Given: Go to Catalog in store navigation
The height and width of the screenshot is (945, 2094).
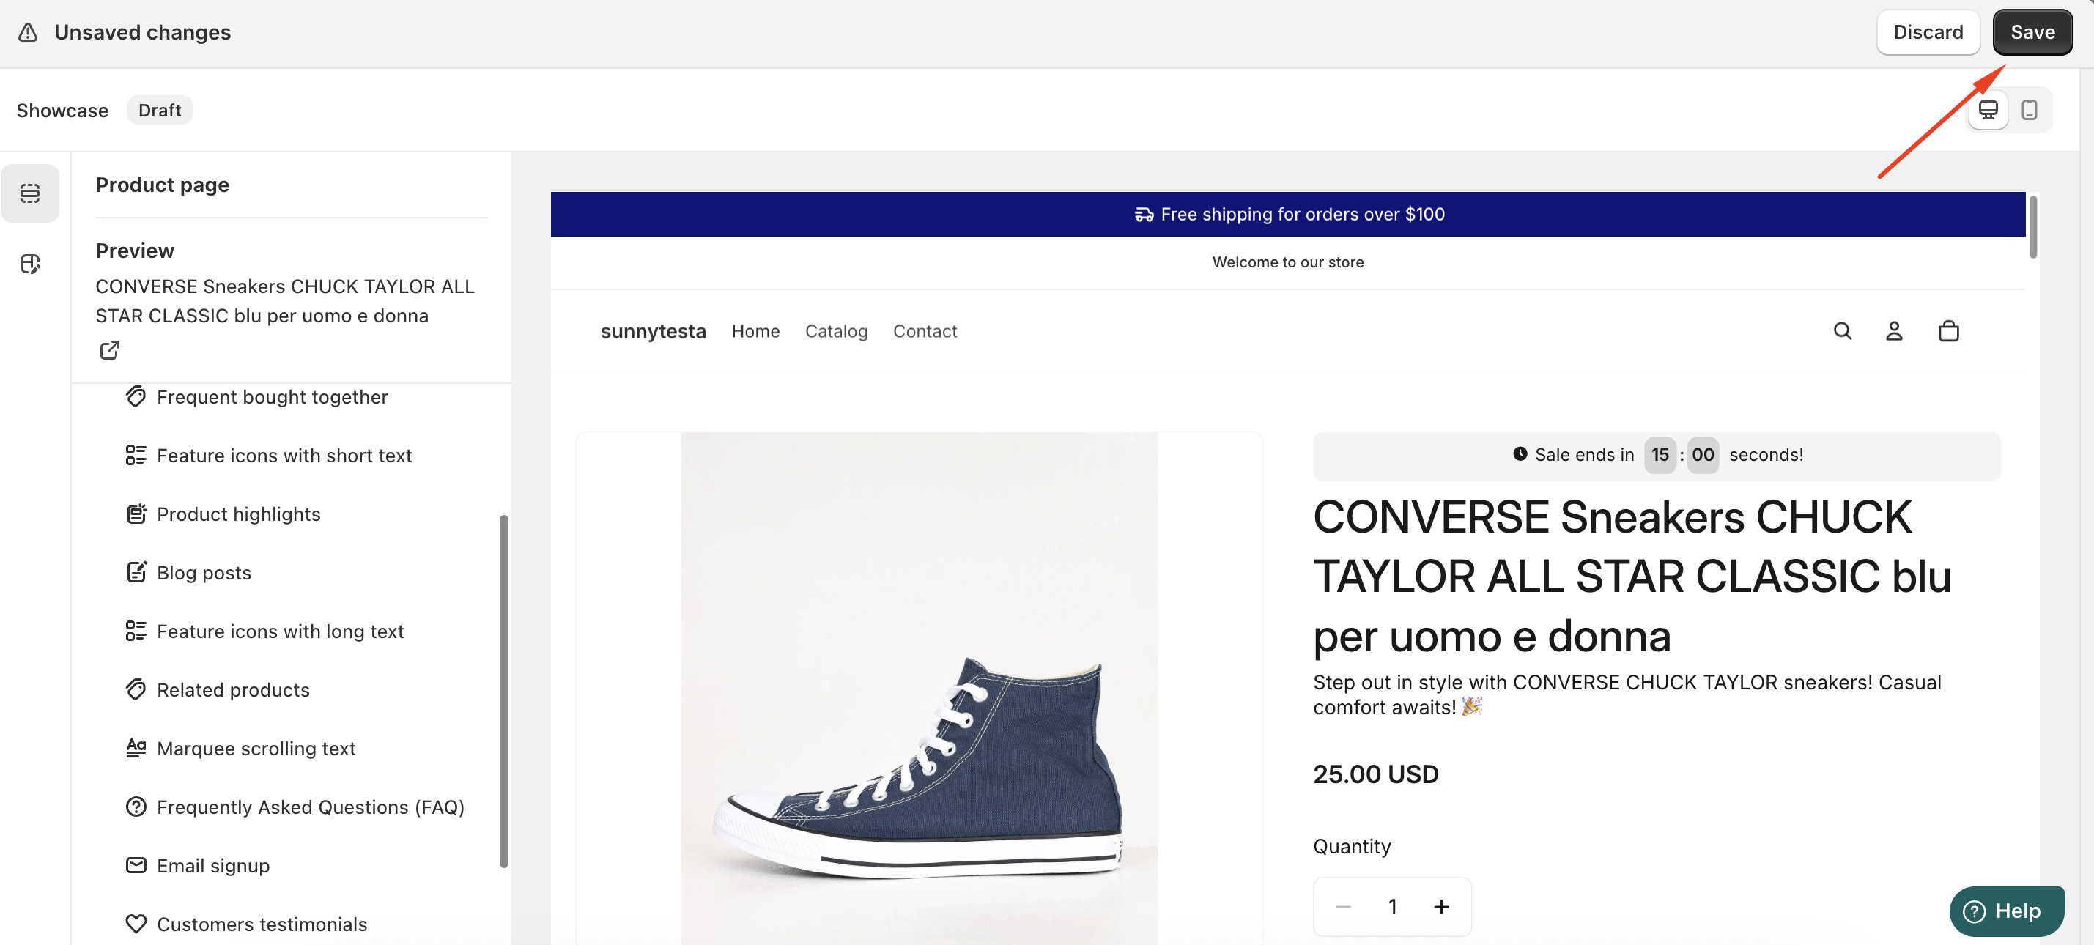Looking at the screenshot, I should click(836, 330).
